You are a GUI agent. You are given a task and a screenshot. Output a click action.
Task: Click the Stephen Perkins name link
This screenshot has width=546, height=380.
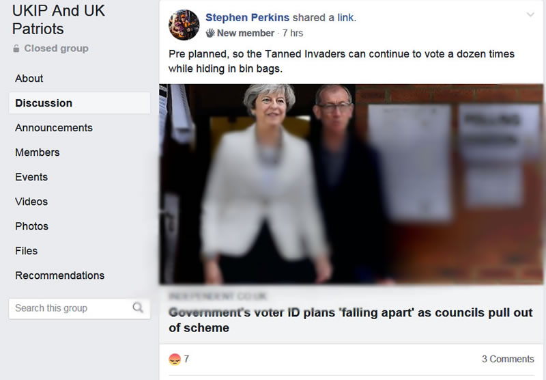pyautogui.click(x=247, y=18)
